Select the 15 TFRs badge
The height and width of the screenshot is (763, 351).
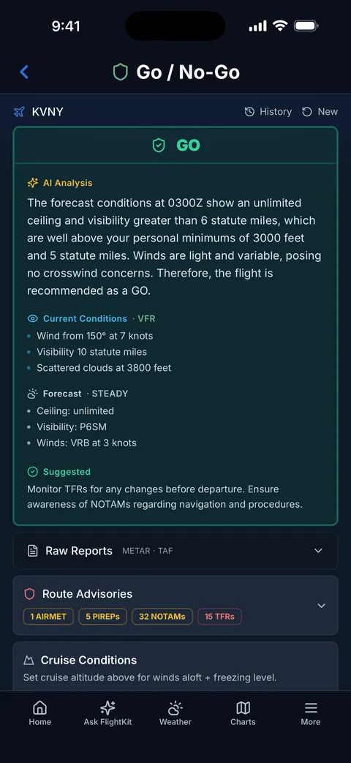pos(219,617)
